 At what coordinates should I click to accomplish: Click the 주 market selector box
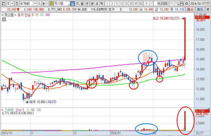coord(8,4)
